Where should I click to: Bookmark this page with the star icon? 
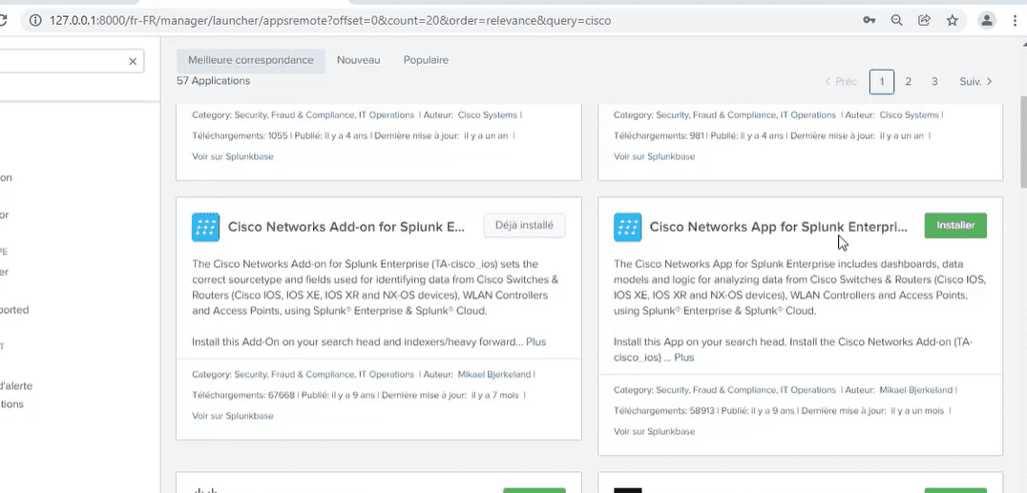[953, 20]
